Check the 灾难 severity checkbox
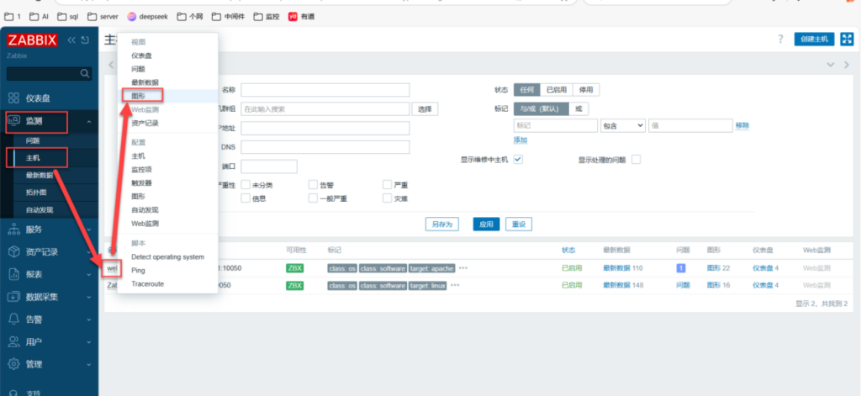 388,198
